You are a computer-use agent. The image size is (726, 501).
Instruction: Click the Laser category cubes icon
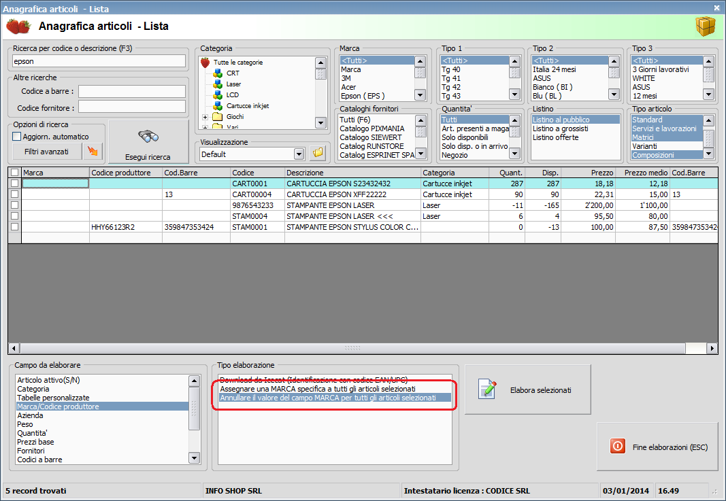[218, 84]
